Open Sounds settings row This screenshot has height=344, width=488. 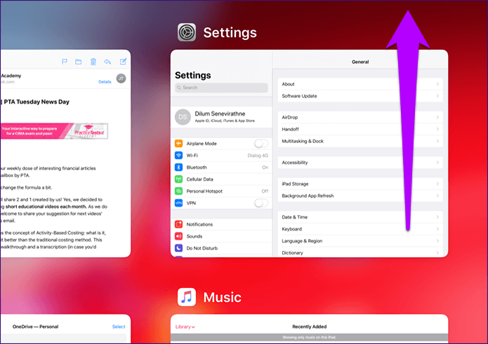tap(221, 236)
